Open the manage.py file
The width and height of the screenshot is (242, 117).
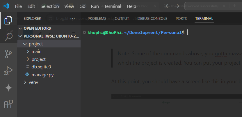(x=42, y=75)
